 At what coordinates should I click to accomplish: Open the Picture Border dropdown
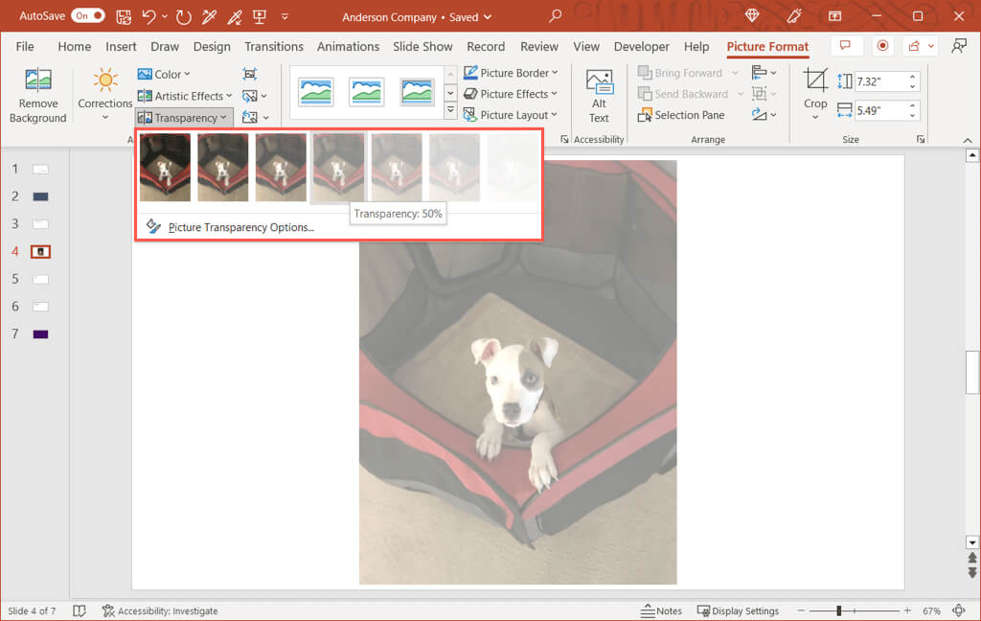click(x=511, y=73)
